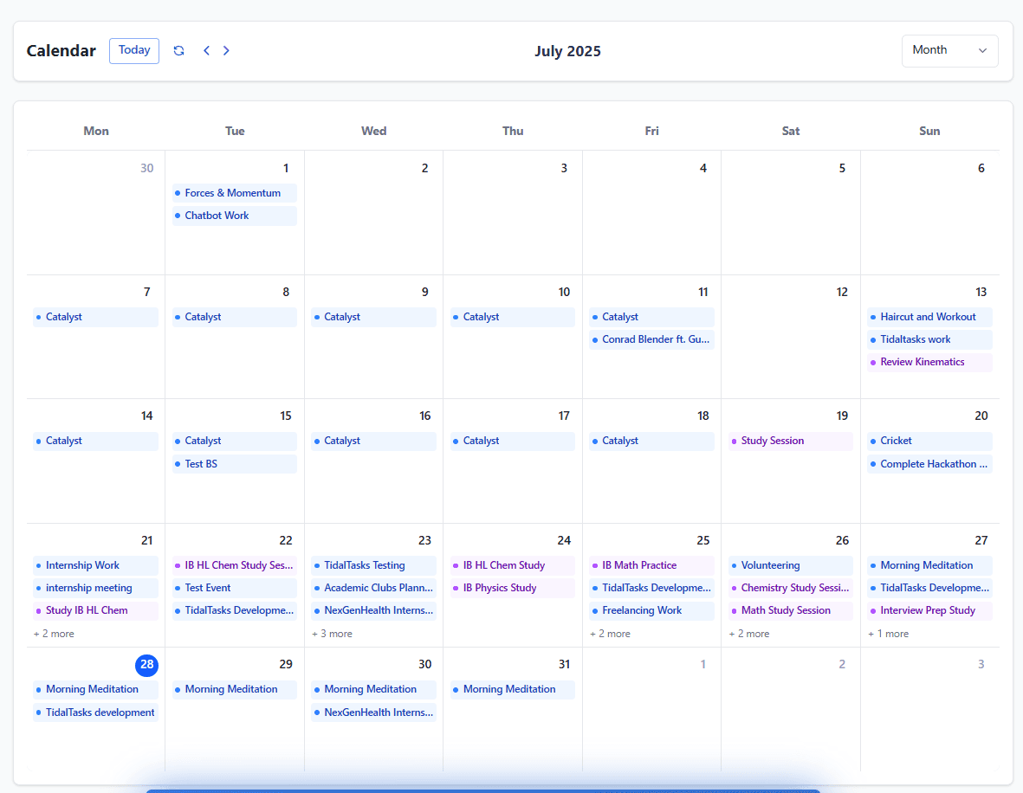Viewport: 1023px width, 793px height.
Task: Open the 'Forces & Momentum' event on July 1
Action: tap(234, 192)
